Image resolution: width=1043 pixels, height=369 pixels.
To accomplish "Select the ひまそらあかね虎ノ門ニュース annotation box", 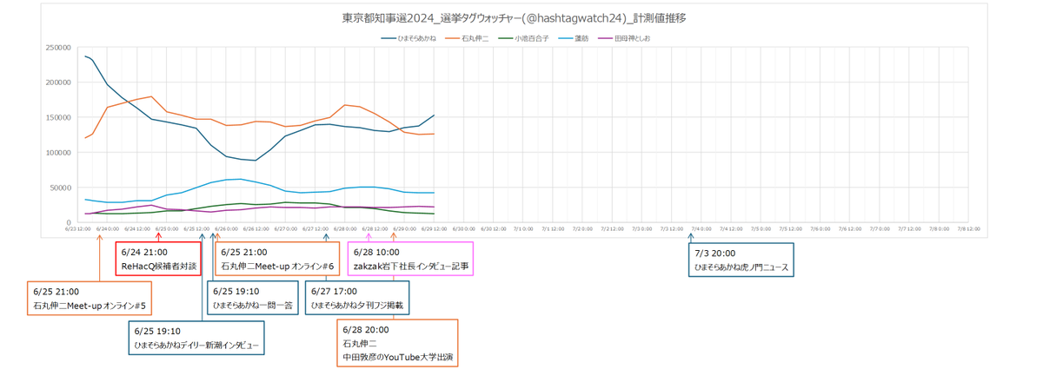I will click(741, 259).
